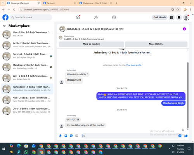194x155 pixels.
Task: Open the Windows Start button
Action: tap(3, 149)
